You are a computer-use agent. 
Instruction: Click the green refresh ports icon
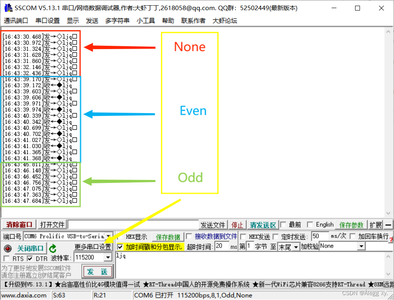click(x=53, y=249)
